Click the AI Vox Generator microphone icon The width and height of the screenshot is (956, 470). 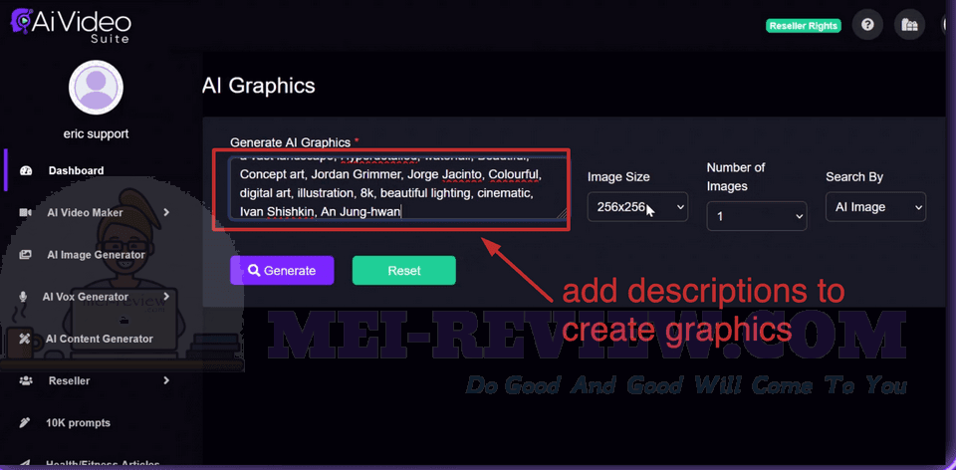(23, 297)
